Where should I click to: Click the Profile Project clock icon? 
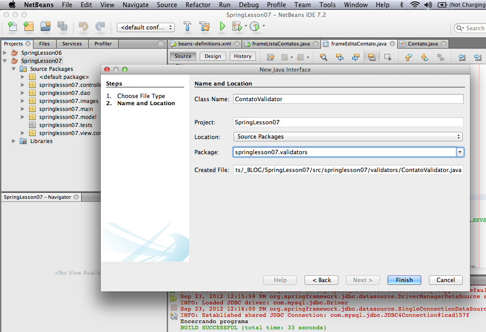[255, 27]
